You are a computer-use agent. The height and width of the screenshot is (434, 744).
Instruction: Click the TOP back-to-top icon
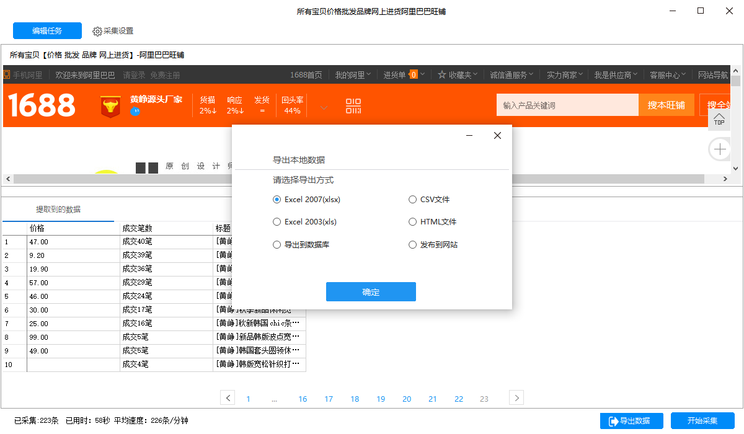(x=719, y=119)
